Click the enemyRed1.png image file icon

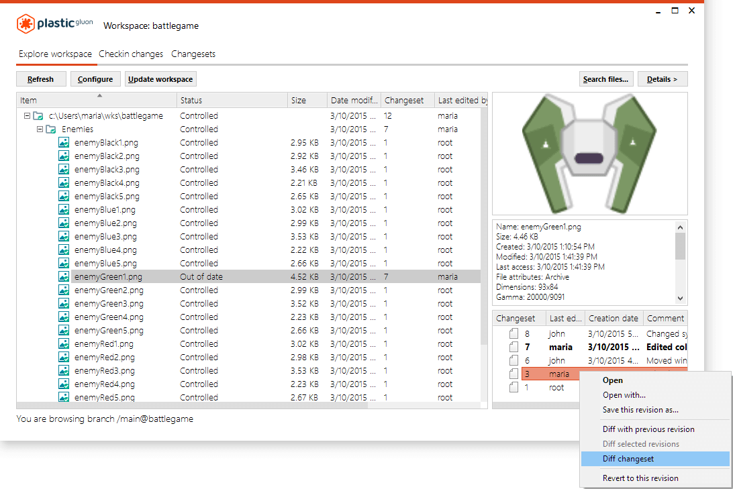(x=64, y=343)
